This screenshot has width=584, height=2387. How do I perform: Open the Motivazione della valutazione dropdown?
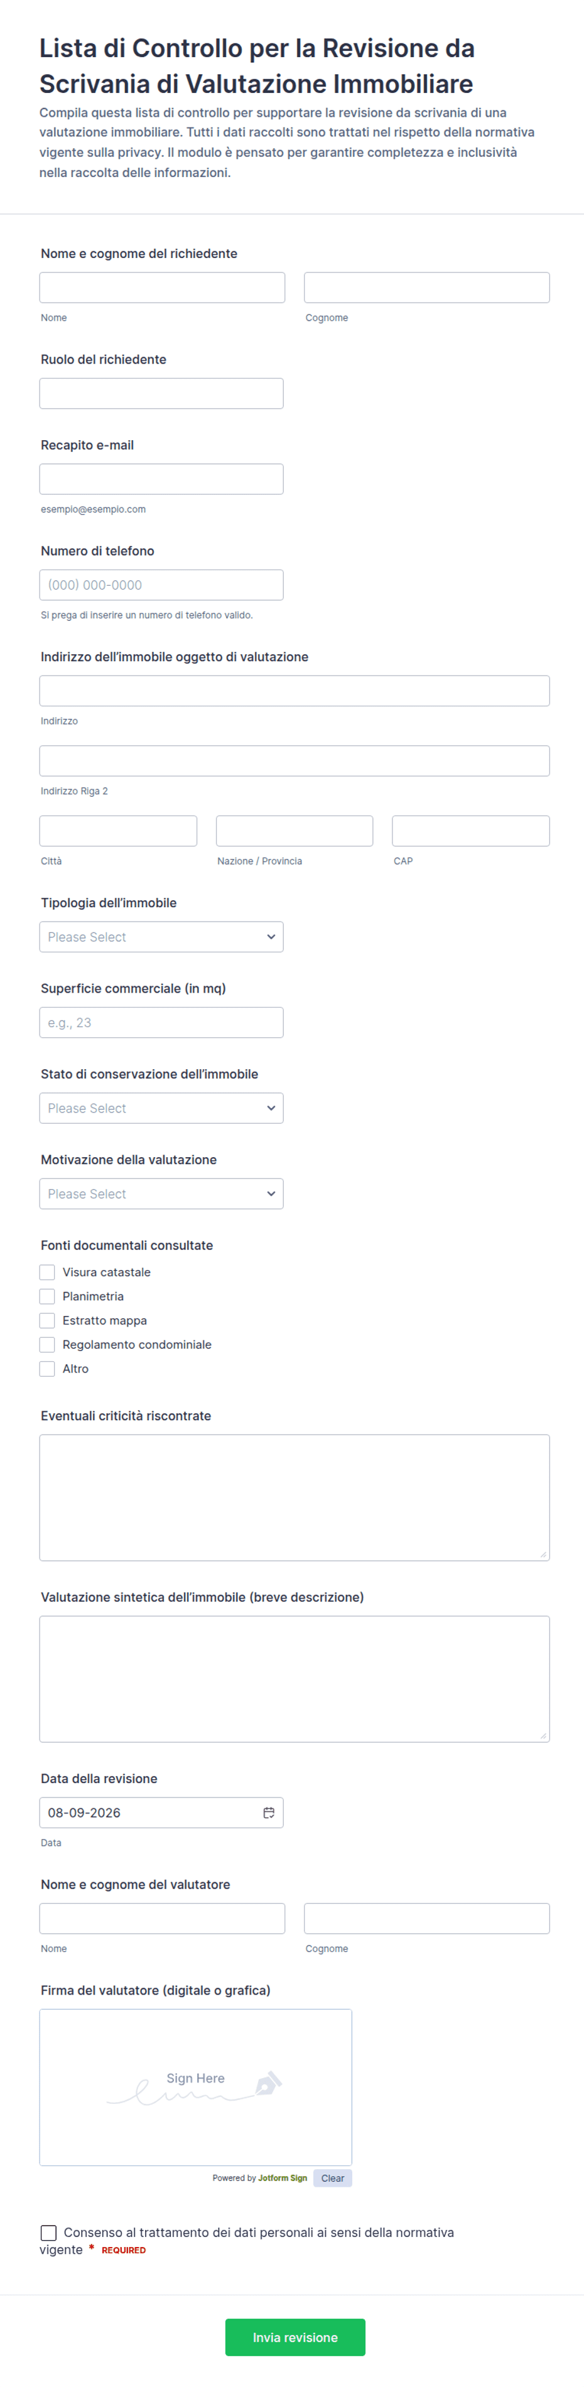(x=161, y=1193)
